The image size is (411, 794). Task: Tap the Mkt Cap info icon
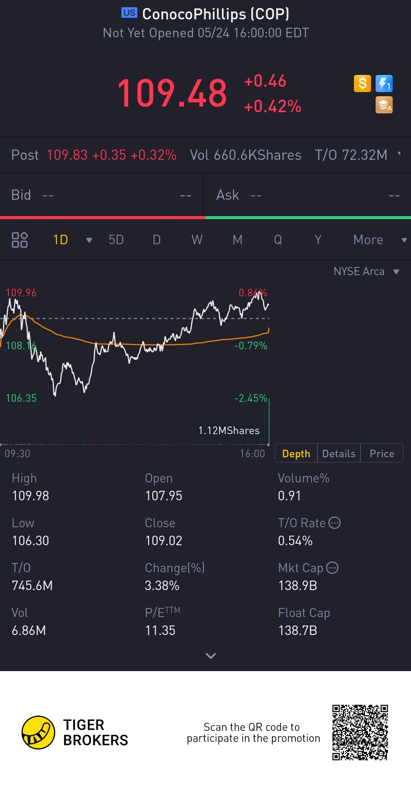pos(332,568)
